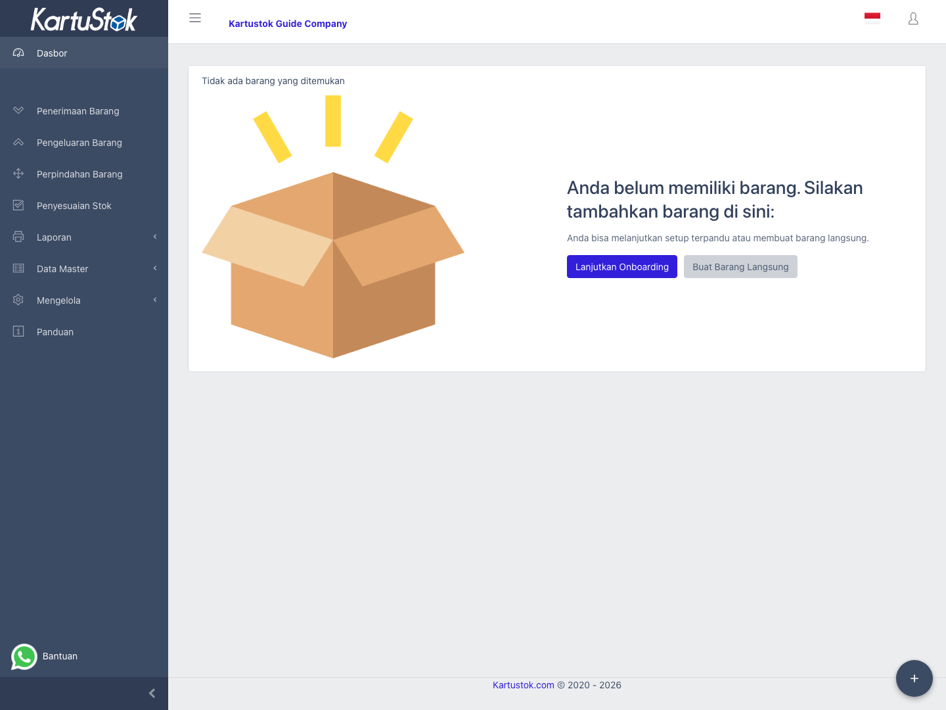Open Perpindahan Barang menu item

[x=84, y=174]
